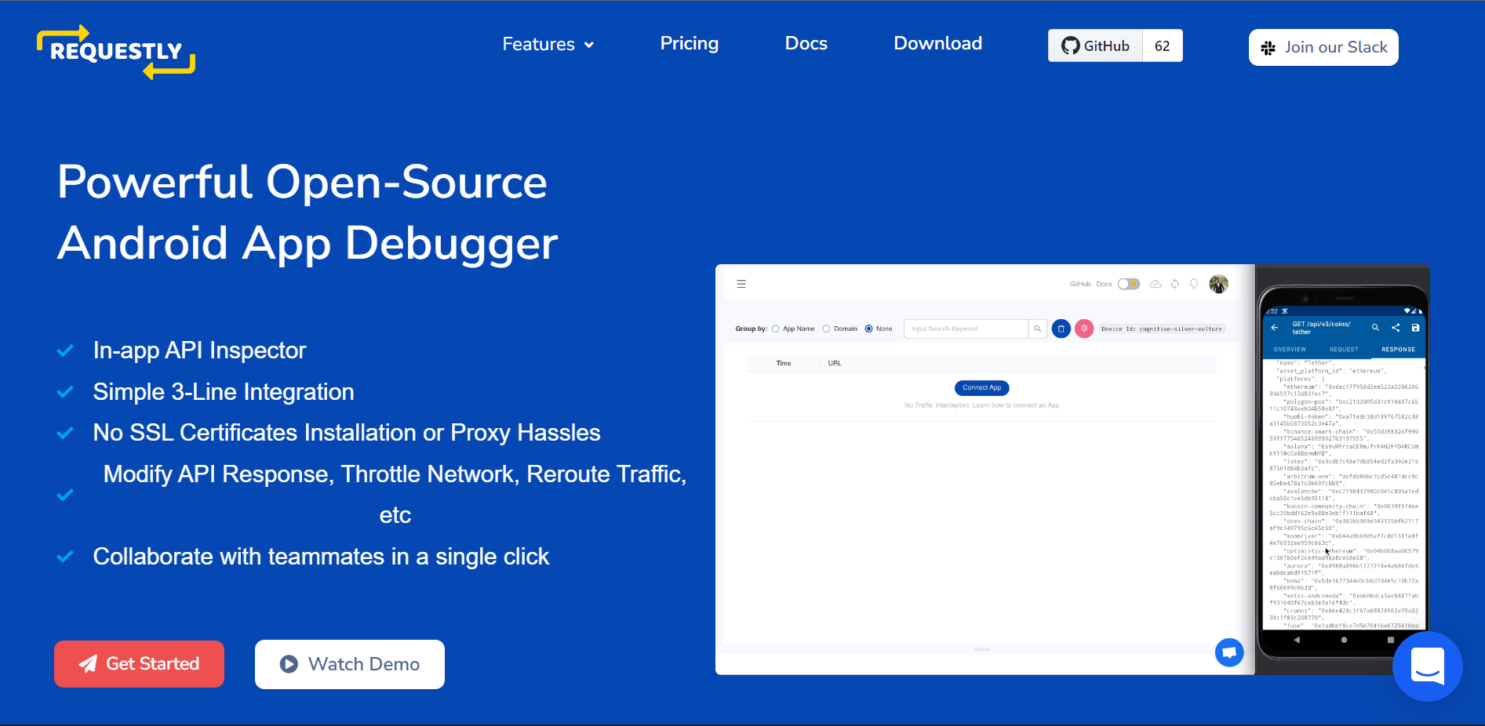1485x726 pixels.
Task: Click the sync refresh icon in preview
Action: click(1174, 284)
